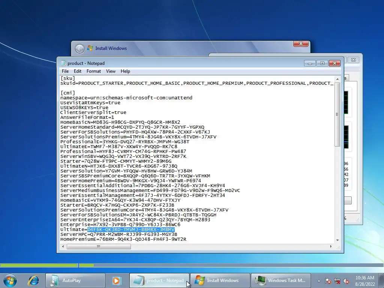Click the vertical scrollbar thumb in Notepad
Image resolution: width=384 pixels, height=288 pixels.
[337, 114]
